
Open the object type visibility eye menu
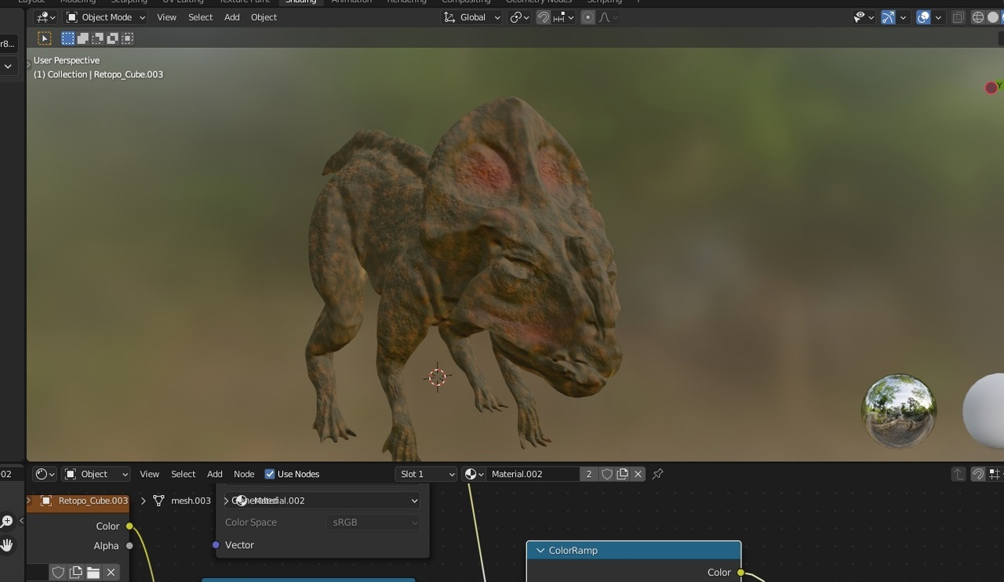pos(864,17)
